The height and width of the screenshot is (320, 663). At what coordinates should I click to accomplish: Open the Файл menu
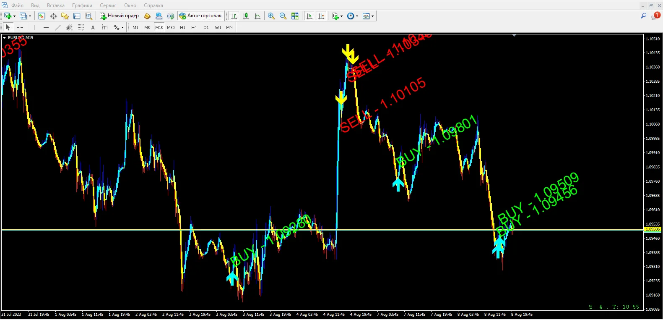tap(17, 5)
